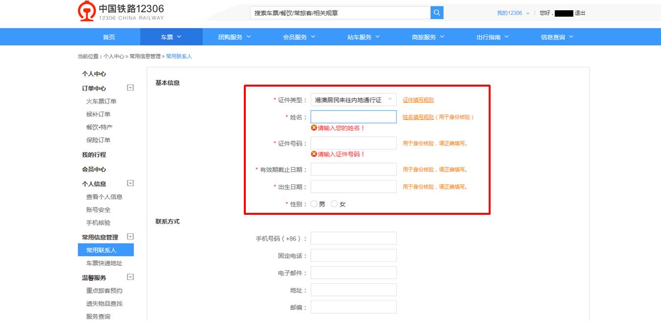661x321 pixels.
Task: Open 火车票订单 in sidebar
Action: (101, 101)
